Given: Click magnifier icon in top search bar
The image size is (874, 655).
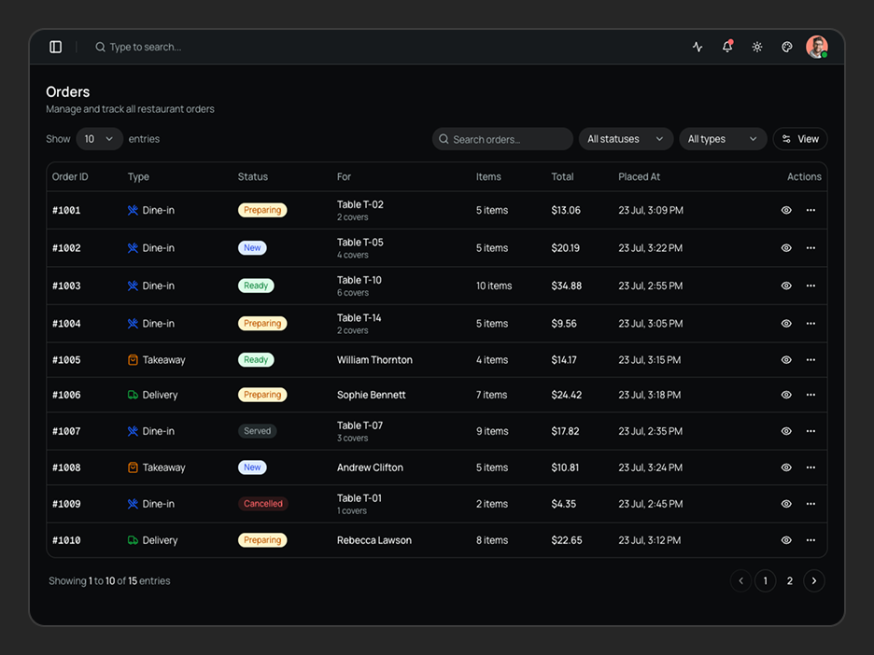Looking at the screenshot, I should (x=100, y=47).
